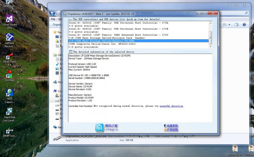The width and height of the screenshot is (254, 157).
Task: Click ChipGenius exe file thumbnail in details pane
Action: [x=57, y=138]
